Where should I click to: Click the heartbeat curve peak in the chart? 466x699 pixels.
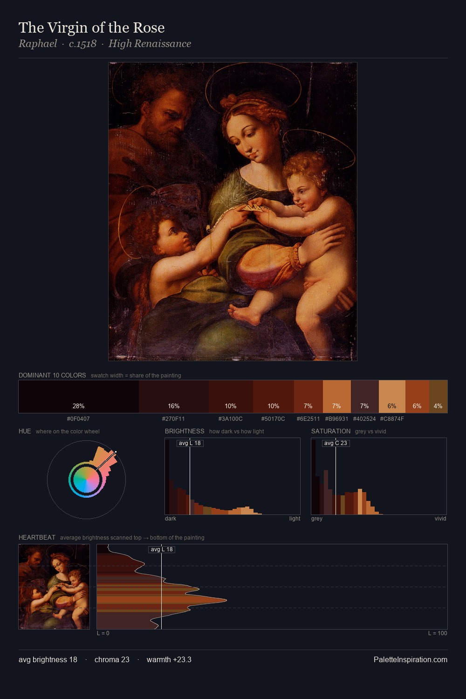click(226, 600)
